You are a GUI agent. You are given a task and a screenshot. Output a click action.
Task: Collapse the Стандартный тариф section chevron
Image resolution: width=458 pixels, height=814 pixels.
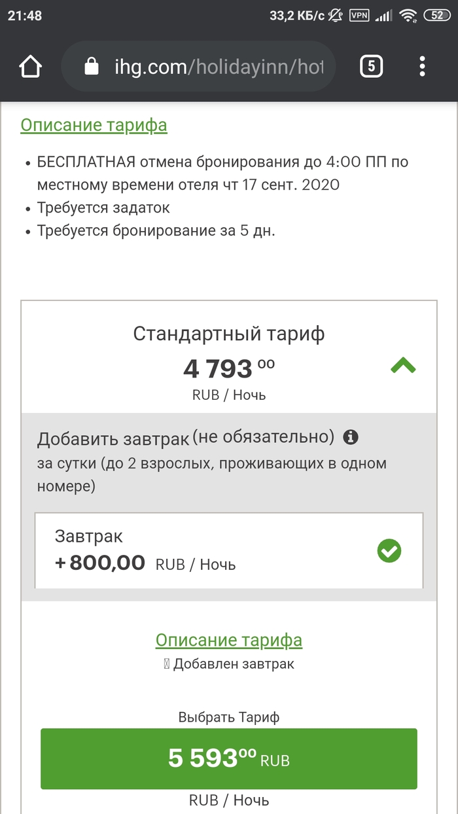pyautogui.click(x=403, y=366)
